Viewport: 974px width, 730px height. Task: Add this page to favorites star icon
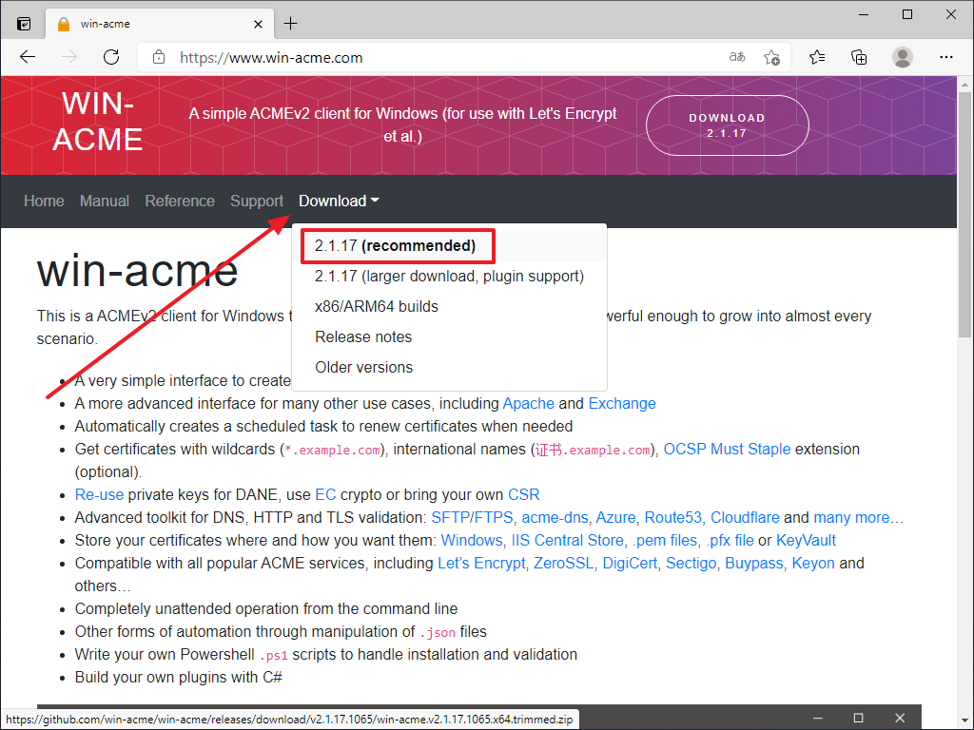pos(772,58)
